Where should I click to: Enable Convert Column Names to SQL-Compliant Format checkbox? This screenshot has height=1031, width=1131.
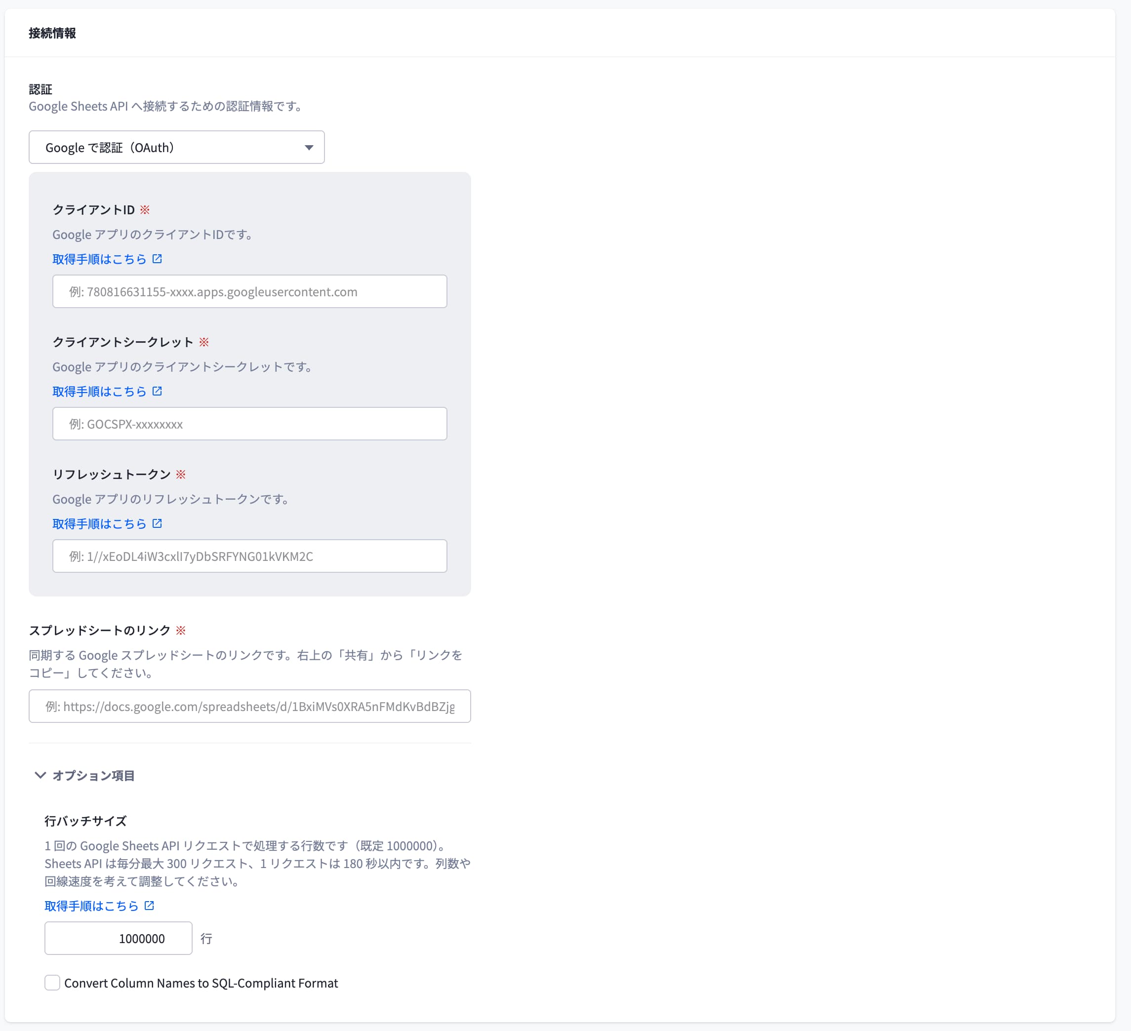point(52,983)
